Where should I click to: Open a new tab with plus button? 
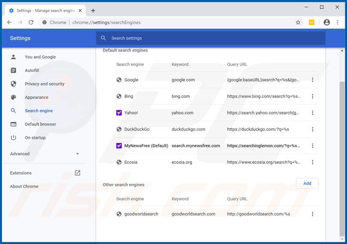point(93,11)
